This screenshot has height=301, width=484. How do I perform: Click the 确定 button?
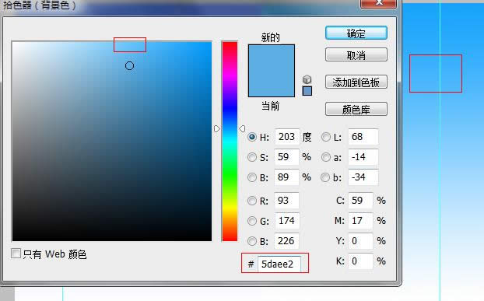click(356, 33)
